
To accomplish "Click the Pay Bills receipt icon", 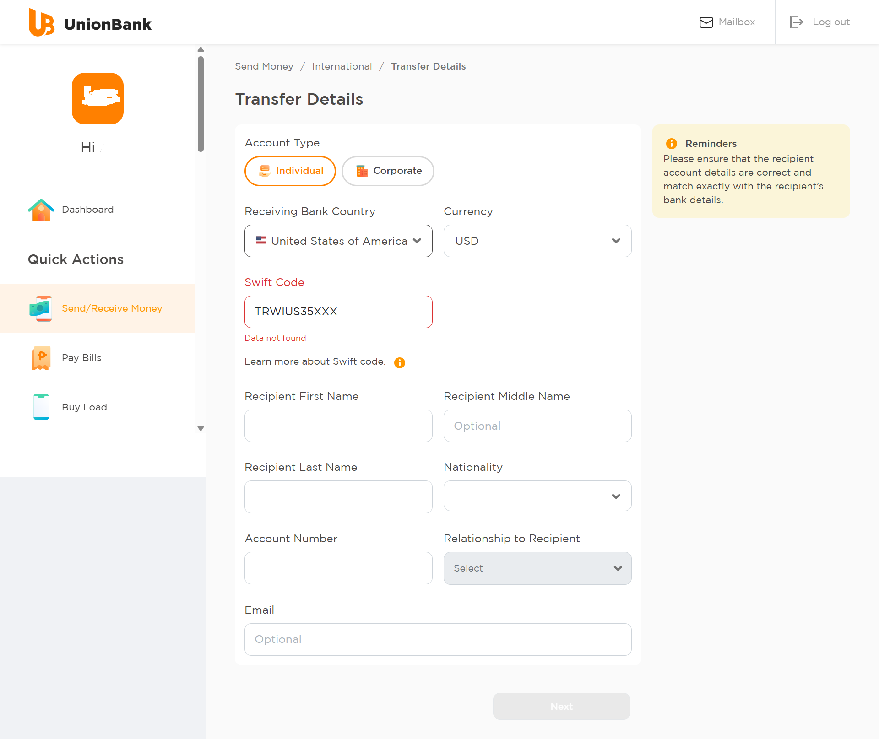I will click(41, 358).
